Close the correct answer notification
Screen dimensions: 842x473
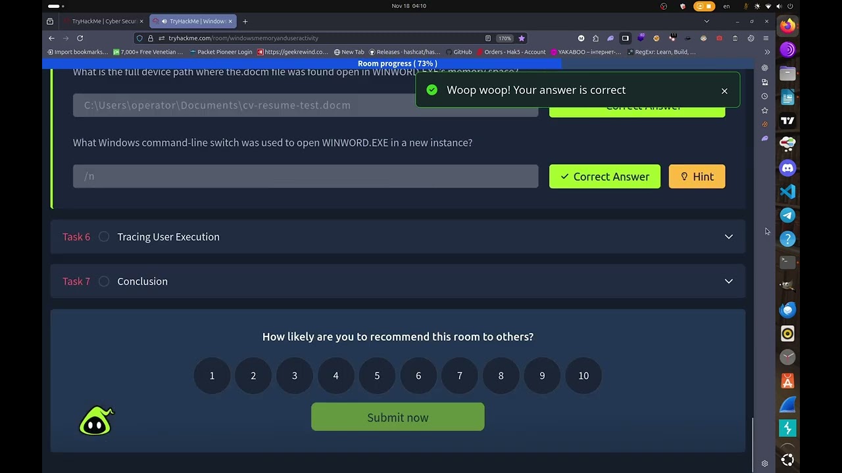[x=724, y=91]
